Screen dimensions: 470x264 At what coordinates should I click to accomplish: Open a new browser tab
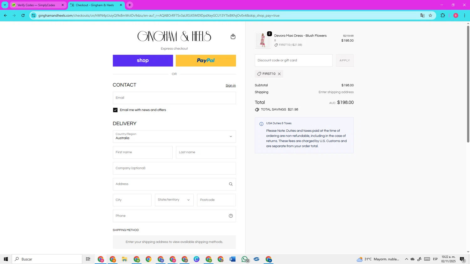[130, 5]
